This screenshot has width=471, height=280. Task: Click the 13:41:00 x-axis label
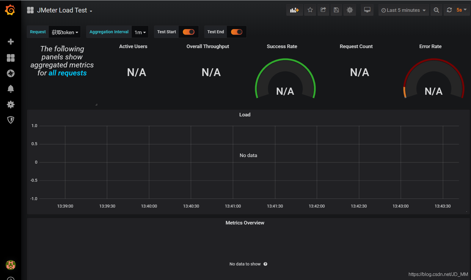(x=233, y=206)
